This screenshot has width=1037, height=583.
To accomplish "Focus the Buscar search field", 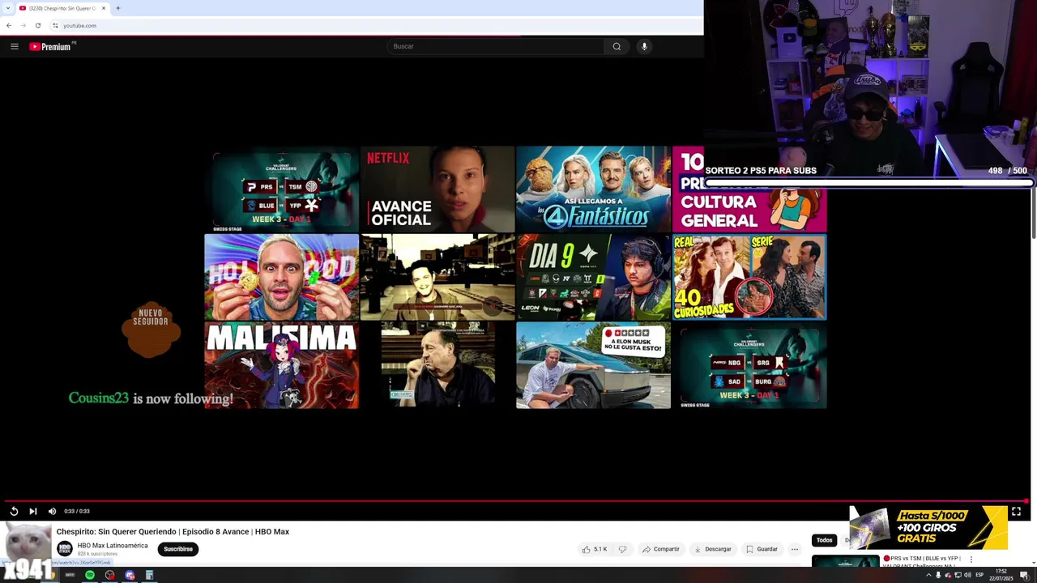I will coord(496,46).
